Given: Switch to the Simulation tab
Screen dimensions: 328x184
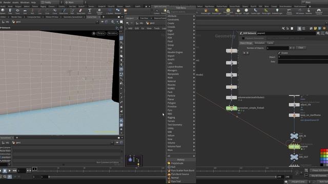Looking at the screenshot, I should [260, 43].
